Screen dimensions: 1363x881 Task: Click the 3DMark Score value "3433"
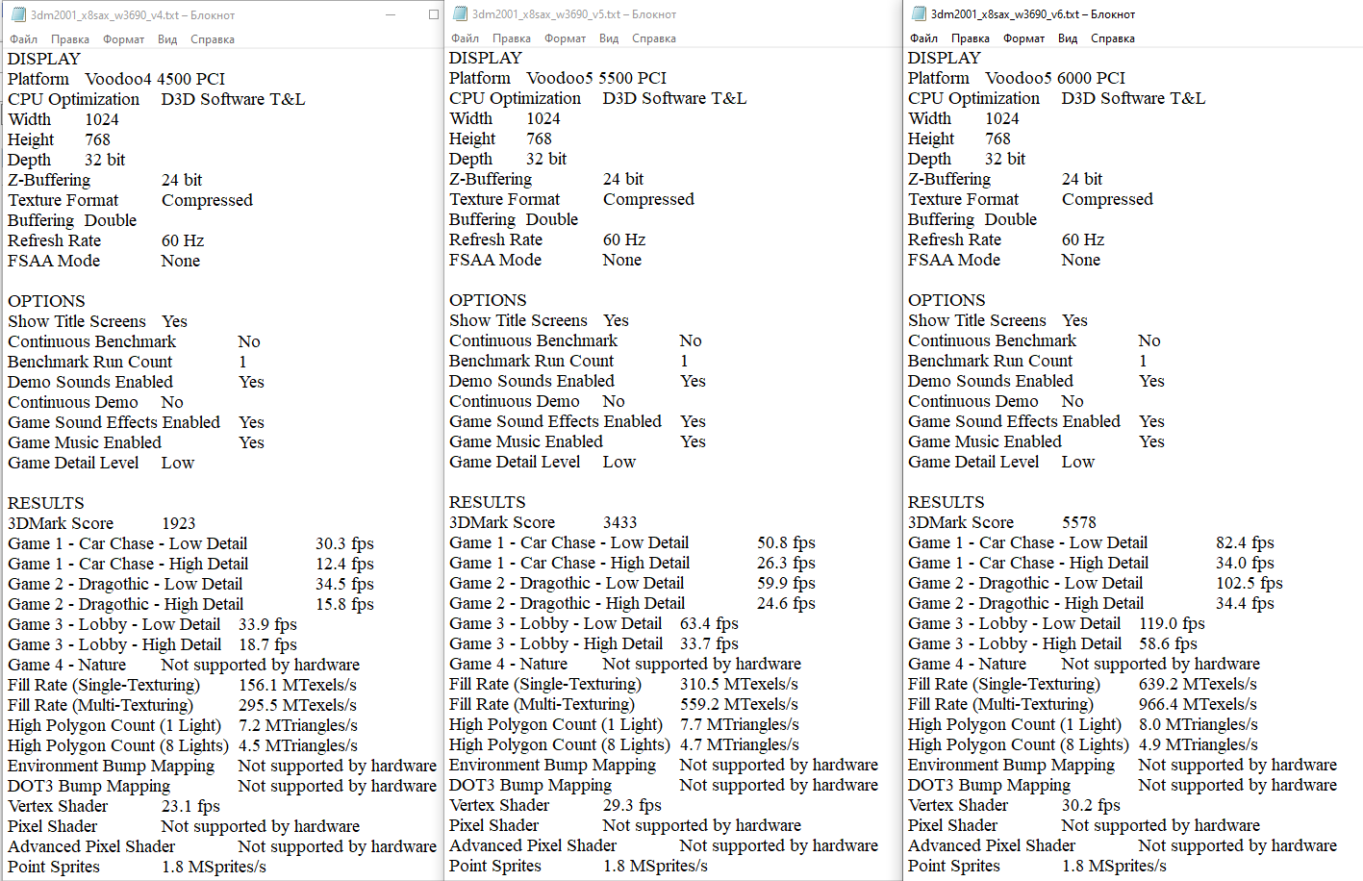coord(620,522)
